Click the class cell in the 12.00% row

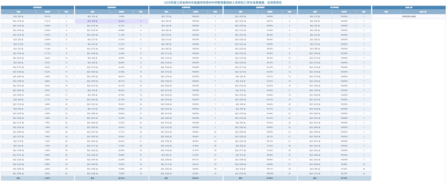tap(93, 173)
